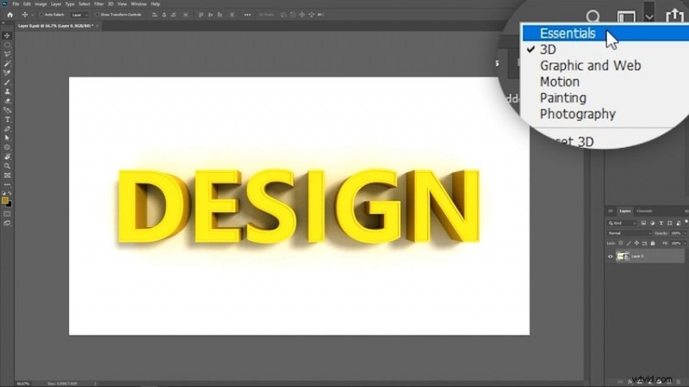This screenshot has width=689, height=387.
Task: Select the Zoom tool in the toolbox
Action: (7, 166)
